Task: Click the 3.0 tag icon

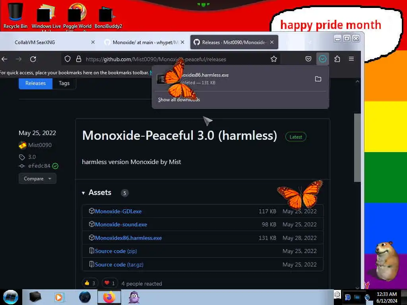Action: coord(22,157)
